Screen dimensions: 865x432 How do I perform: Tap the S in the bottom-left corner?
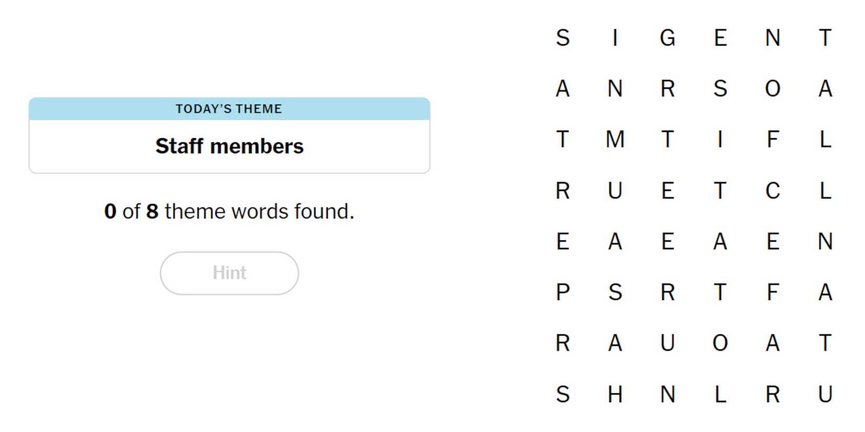pos(563,394)
